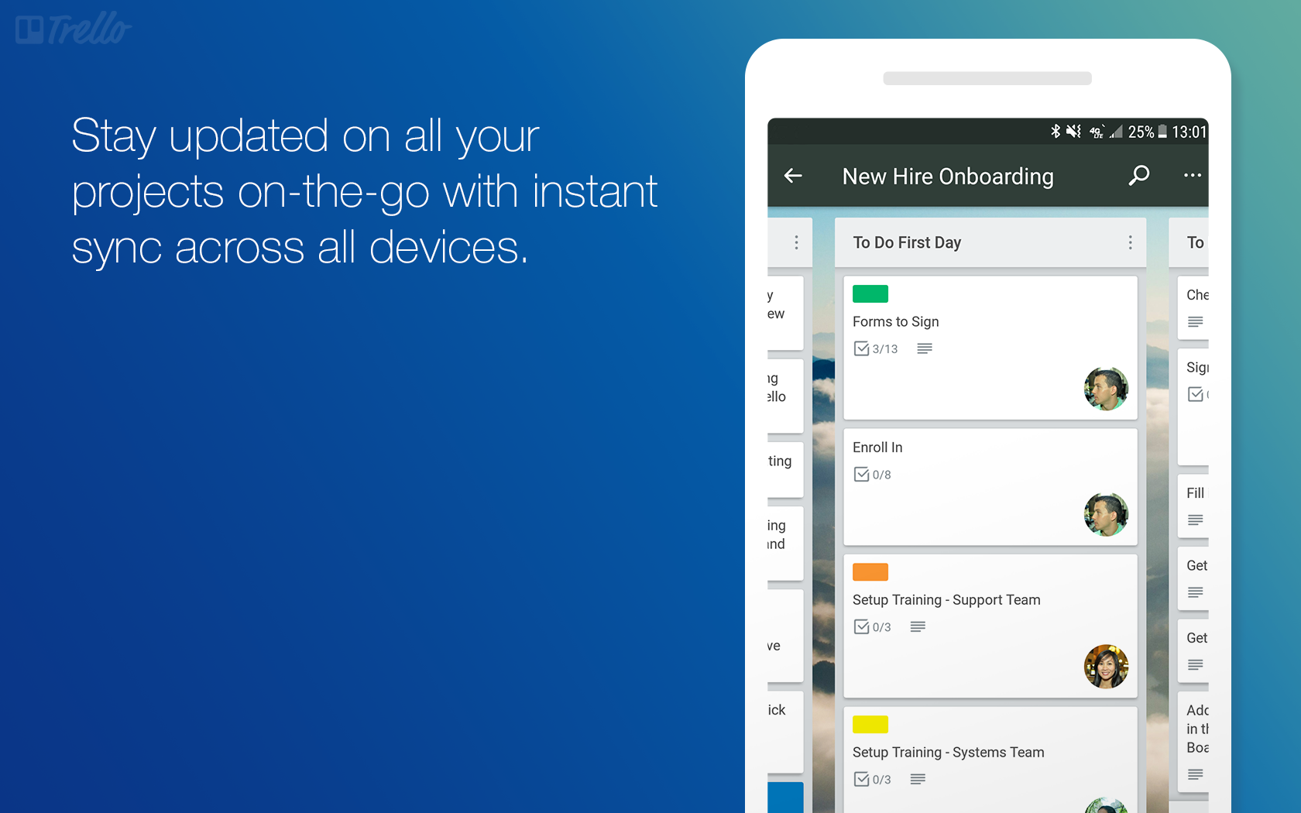This screenshot has width=1301, height=813.
Task: Tap the muted sound status icon
Action: (x=1073, y=132)
